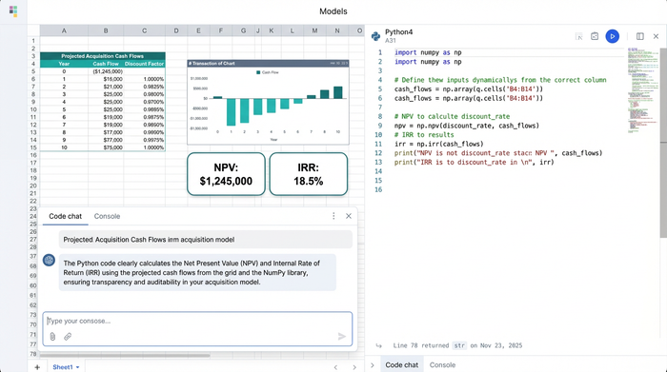Select column B header
The image size is (667, 372).
106,30
